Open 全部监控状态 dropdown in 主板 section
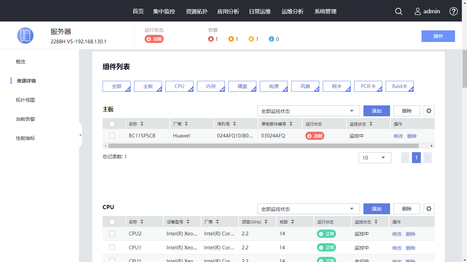 (x=308, y=111)
